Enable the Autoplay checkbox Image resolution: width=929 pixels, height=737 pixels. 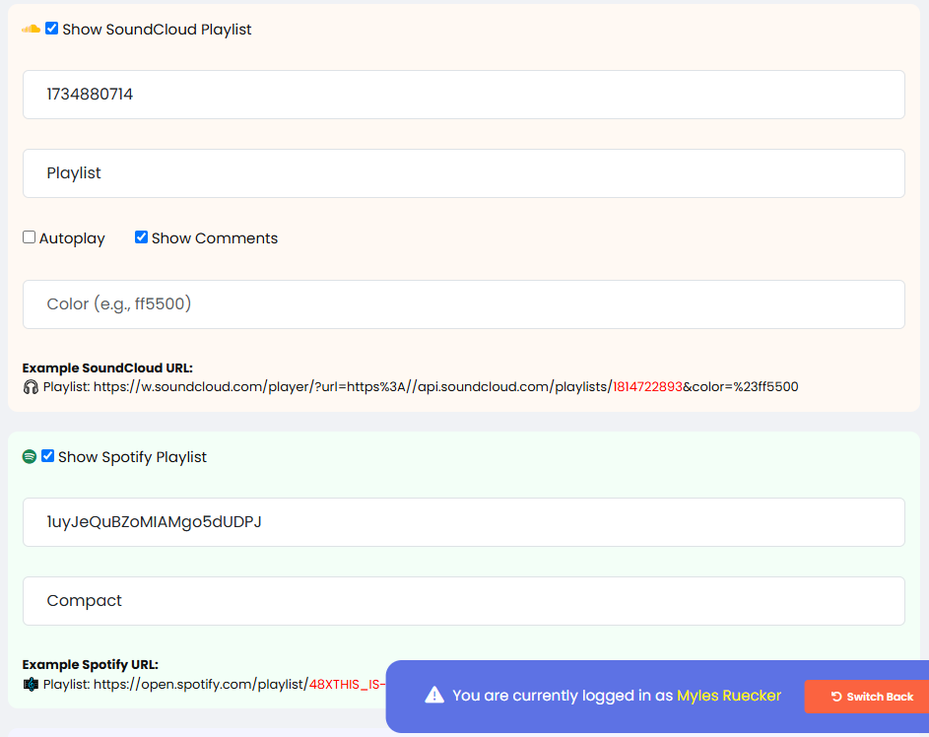tap(30, 237)
